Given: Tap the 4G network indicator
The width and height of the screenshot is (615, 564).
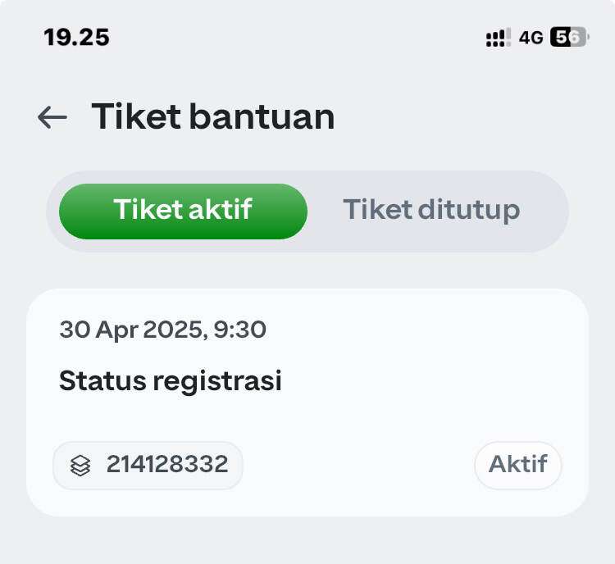Looking at the screenshot, I should (531, 38).
